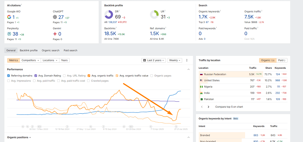The width and height of the screenshot is (303, 142).
Task: Enable the Avg. paid traffic checkbox
Action: [x=34, y=81]
